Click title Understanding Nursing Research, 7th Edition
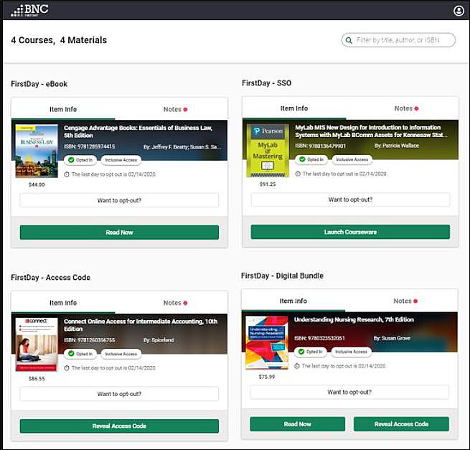 click(354, 319)
